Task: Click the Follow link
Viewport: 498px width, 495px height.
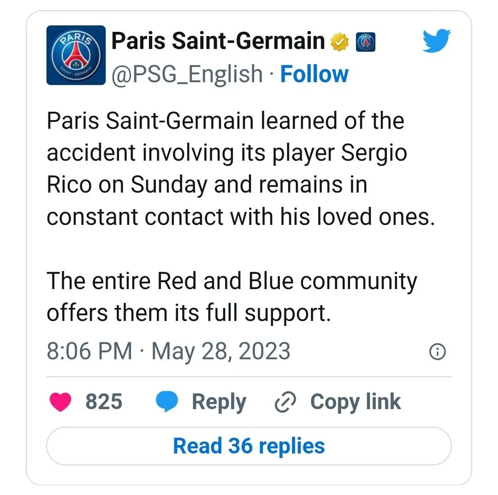Action: point(314,74)
